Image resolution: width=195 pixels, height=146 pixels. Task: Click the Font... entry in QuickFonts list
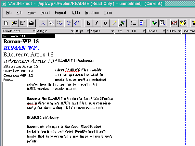click(8, 79)
